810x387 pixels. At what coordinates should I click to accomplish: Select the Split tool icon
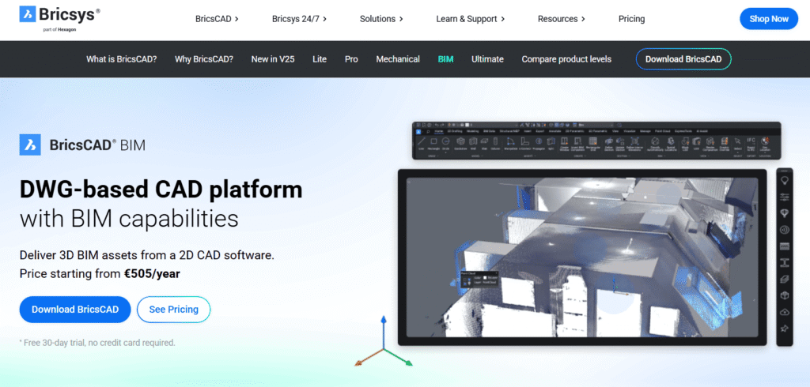pos(551,143)
